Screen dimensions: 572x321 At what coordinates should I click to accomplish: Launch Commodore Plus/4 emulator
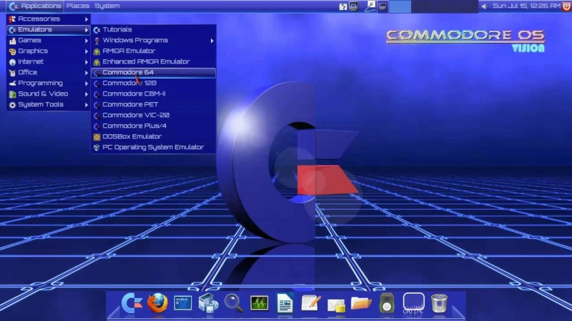pyautogui.click(x=153, y=126)
